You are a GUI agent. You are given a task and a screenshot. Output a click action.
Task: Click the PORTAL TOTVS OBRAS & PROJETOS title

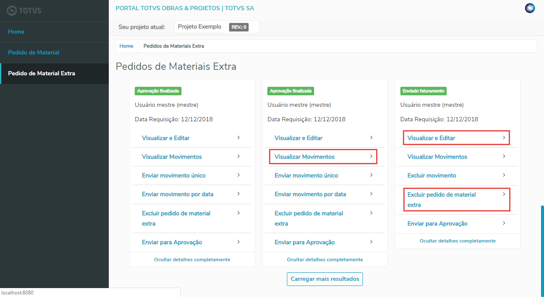tap(185, 8)
